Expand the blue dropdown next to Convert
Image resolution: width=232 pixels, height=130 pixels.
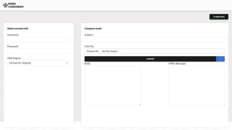pyautogui.click(x=220, y=59)
